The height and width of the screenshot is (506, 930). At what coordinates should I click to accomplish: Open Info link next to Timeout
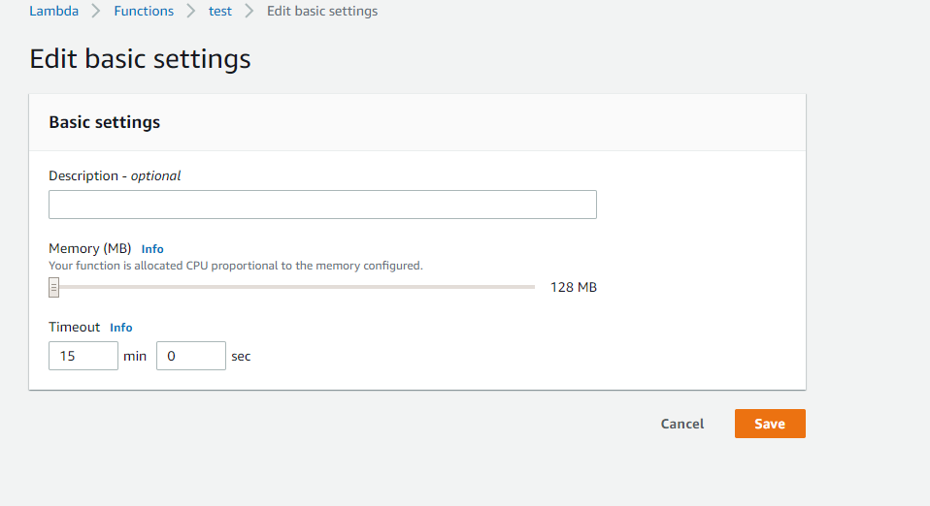[x=121, y=328]
